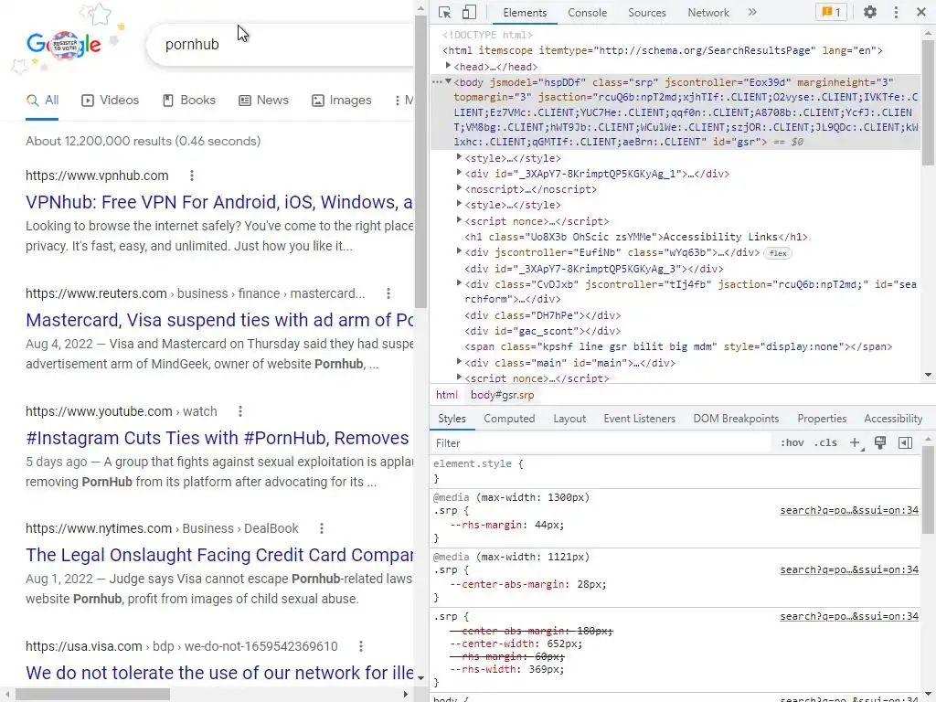The height and width of the screenshot is (702, 936).
Task: Select the Videos search tab
Action: (111, 101)
